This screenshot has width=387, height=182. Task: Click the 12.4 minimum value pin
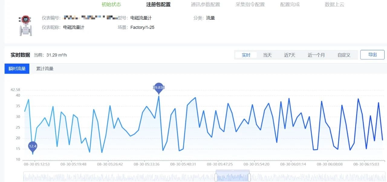pos(33,146)
